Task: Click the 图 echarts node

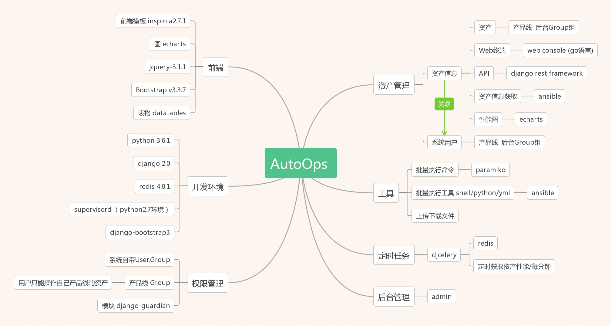Action: click(170, 44)
